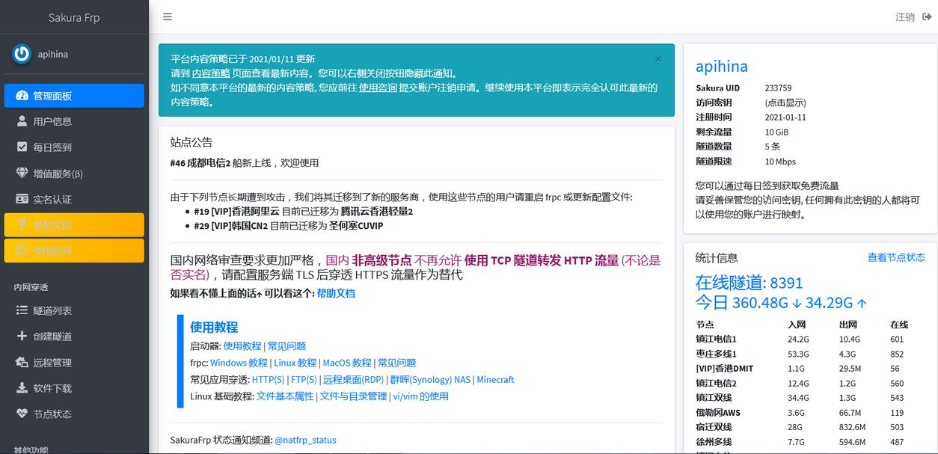Reveal access key via (点击显示)
Image resolution: width=938 pixels, height=454 pixels.
785,102
